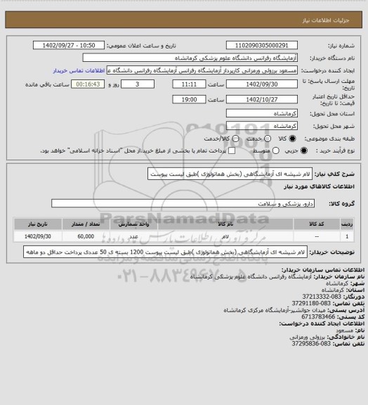
Task: Click the buyer notes field
Action: (x=166, y=252)
